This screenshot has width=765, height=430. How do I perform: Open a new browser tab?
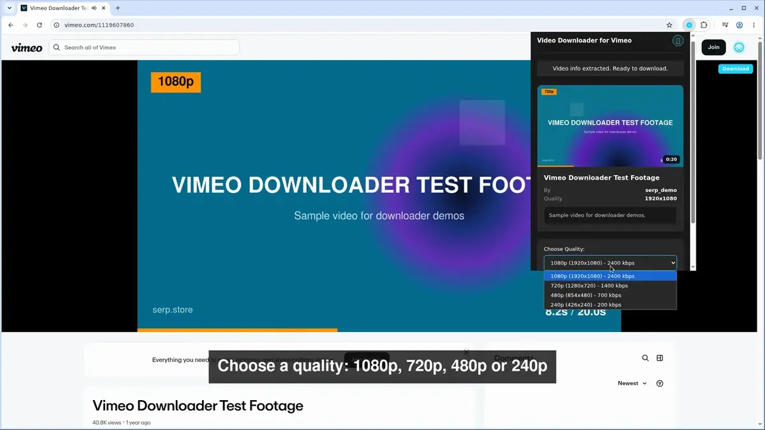click(118, 8)
